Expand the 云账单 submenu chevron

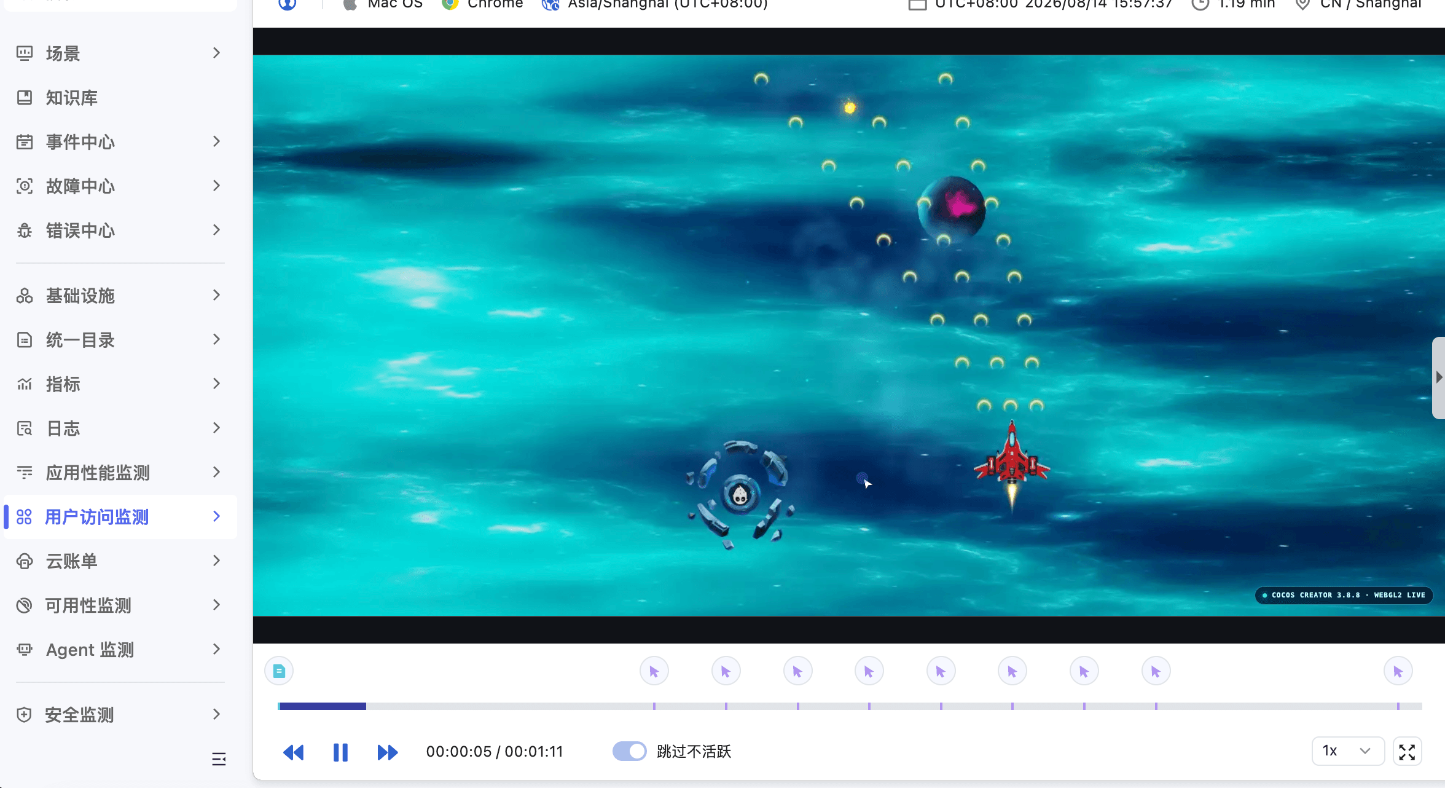pos(216,561)
